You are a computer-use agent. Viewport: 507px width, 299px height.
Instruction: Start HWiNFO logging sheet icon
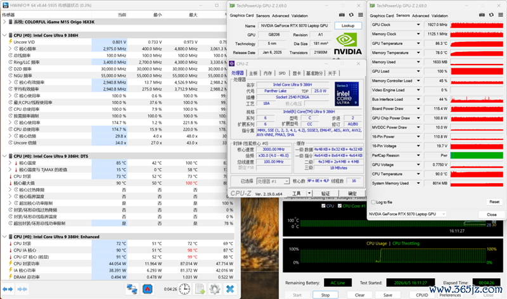tap(200, 289)
